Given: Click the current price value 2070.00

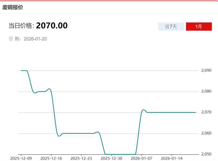Looking at the screenshot, I should pyautogui.click(x=52, y=26).
